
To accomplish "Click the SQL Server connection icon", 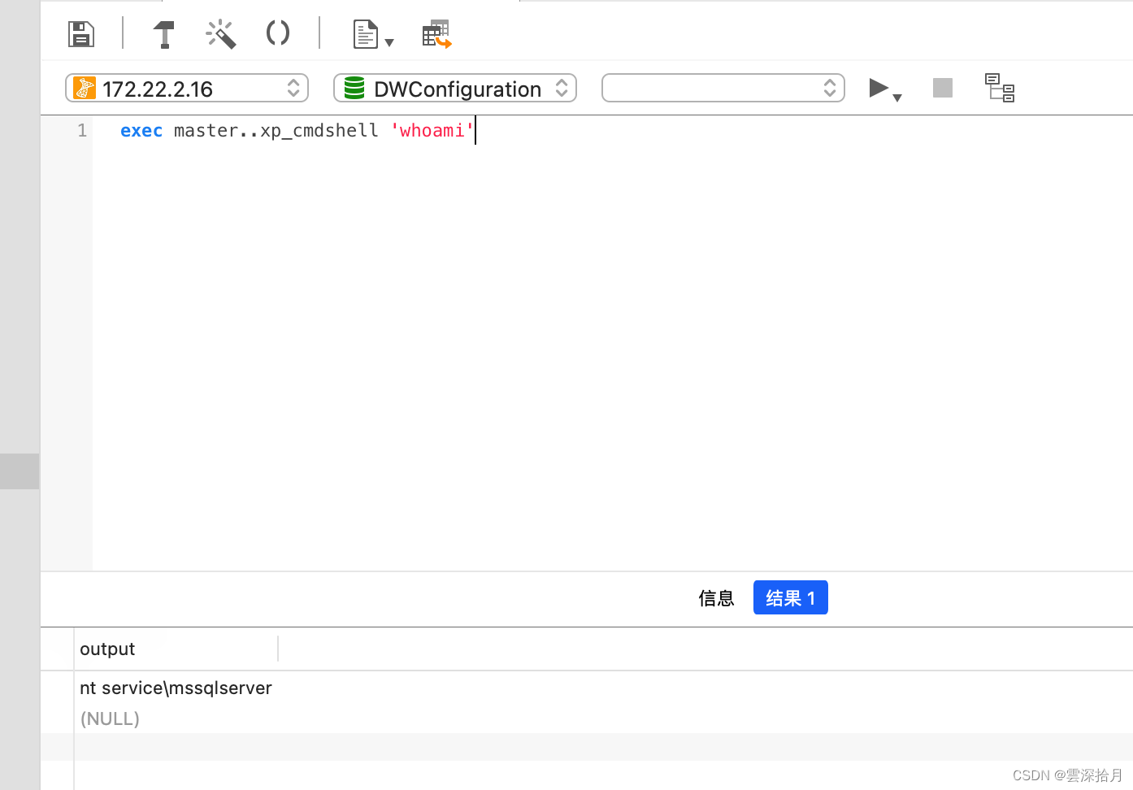I will pyautogui.click(x=85, y=88).
